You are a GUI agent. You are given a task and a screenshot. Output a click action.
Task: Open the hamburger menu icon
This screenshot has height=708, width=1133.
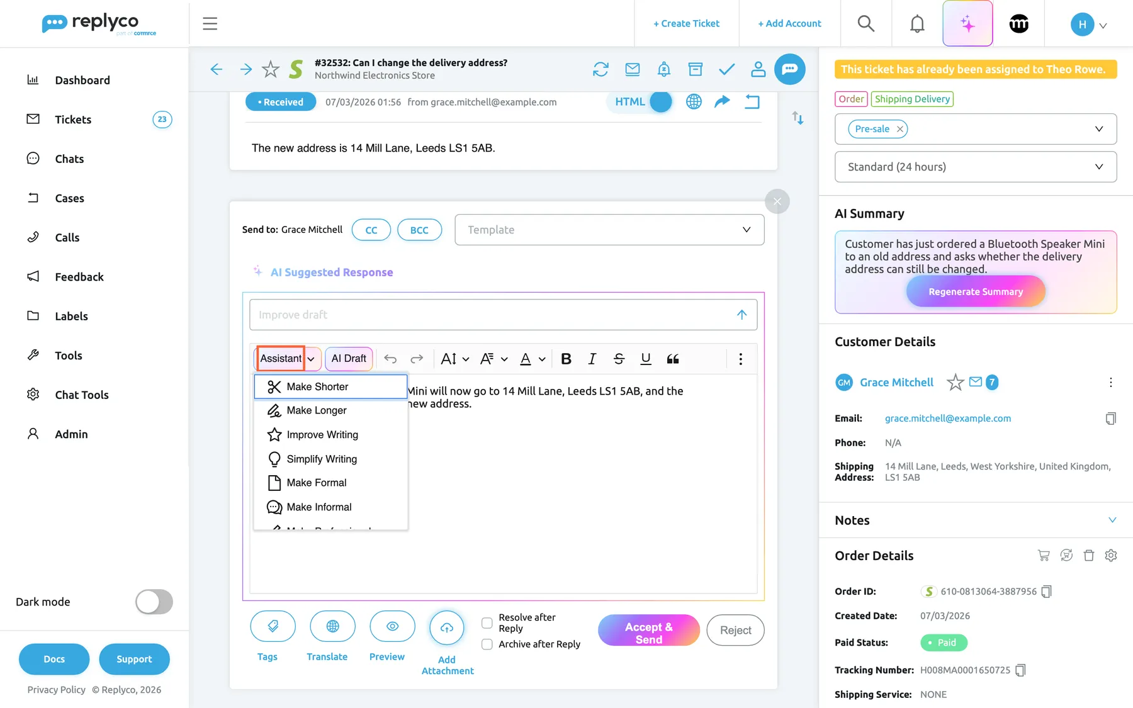tap(210, 24)
